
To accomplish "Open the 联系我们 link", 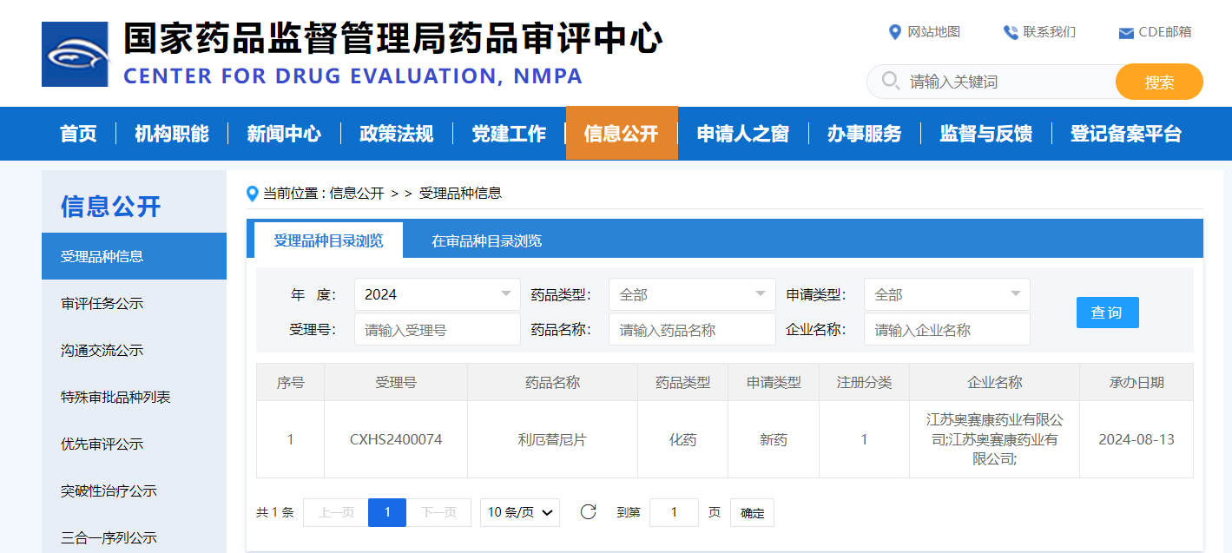I will coord(1050,32).
